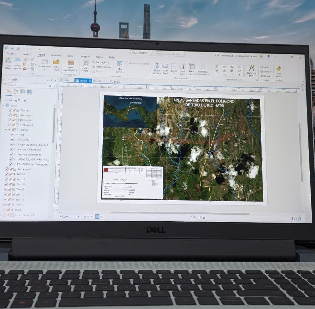This screenshot has width=315, height=309.
Task: Select List By Element Type icon
Action: [x=16, y=92]
